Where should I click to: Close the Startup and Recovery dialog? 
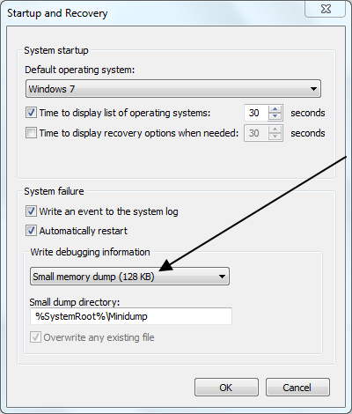[x=326, y=9]
